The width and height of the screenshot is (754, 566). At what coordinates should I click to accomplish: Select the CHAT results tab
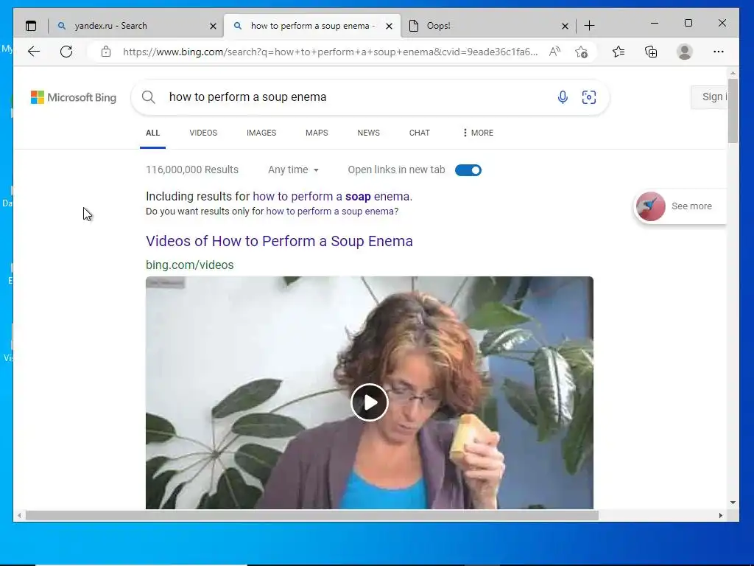[x=419, y=133]
